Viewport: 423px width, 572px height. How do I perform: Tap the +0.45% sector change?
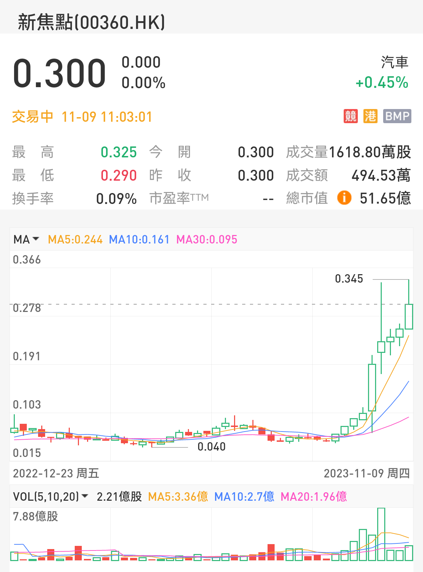tap(382, 83)
